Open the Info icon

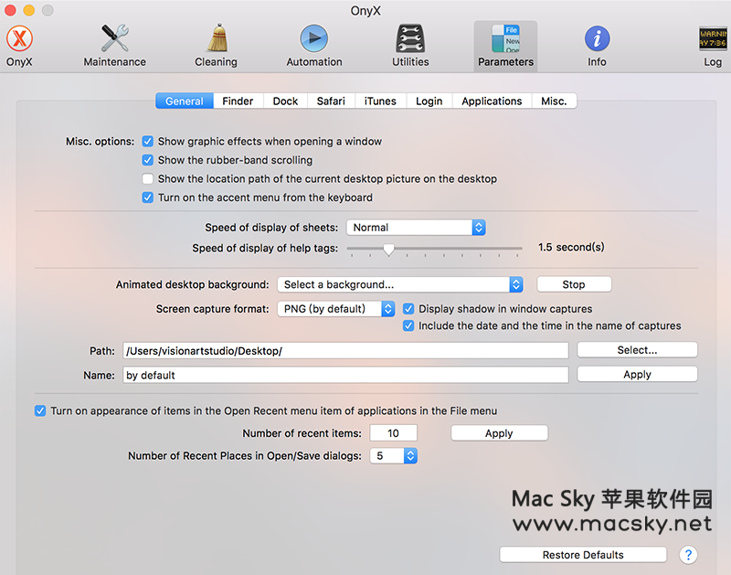(x=598, y=38)
